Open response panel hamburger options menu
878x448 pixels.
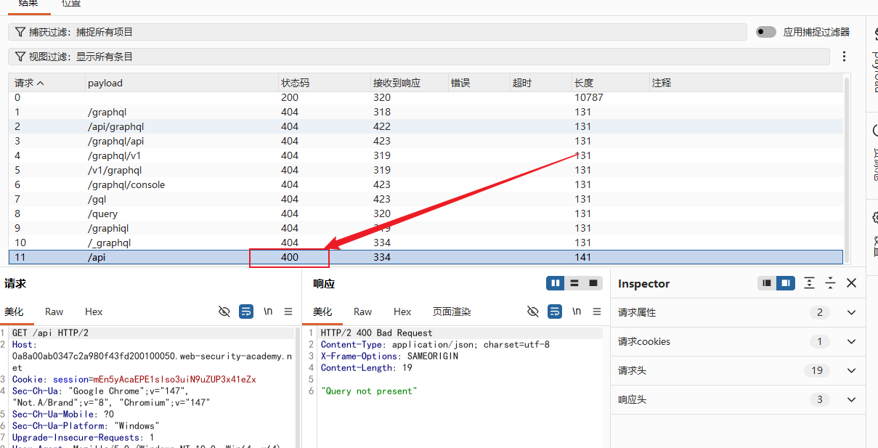point(597,311)
